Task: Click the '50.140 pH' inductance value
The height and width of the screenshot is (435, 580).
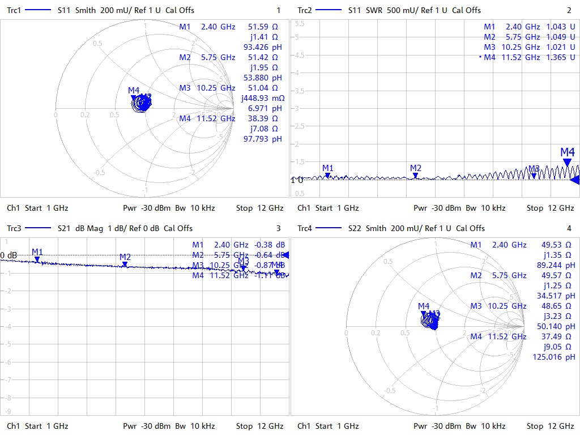Action: coord(556,326)
